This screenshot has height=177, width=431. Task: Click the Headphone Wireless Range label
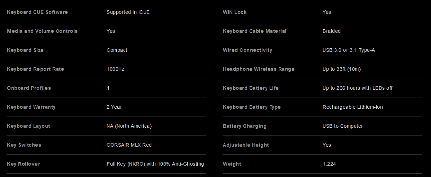(x=259, y=69)
